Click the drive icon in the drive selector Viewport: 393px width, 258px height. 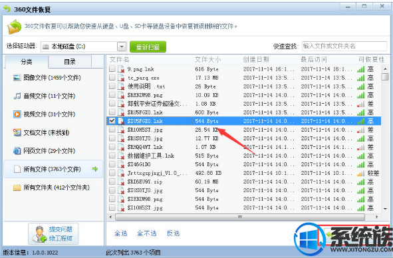(x=46, y=47)
